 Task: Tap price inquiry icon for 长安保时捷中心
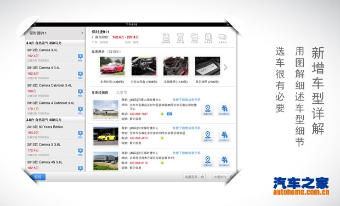(x=224, y=136)
